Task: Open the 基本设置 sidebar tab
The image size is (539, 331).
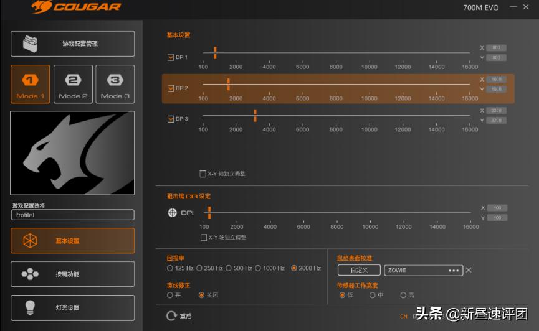Action: pos(72,241)
